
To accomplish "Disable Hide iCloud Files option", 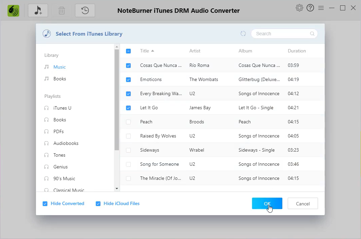I will 98,204.
